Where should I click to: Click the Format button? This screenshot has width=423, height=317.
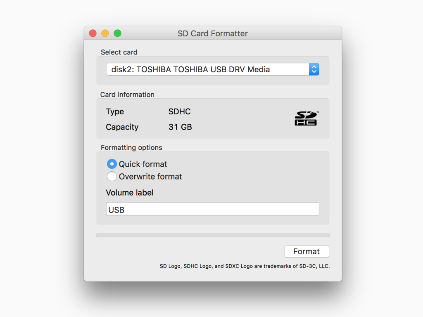click(x=307, y=251)
